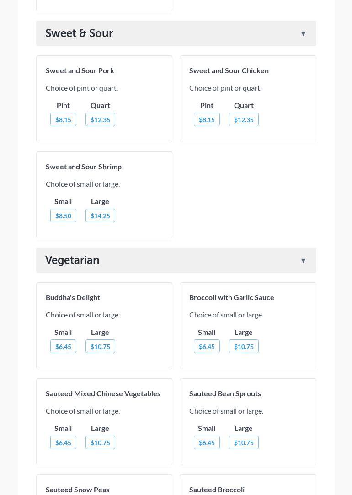Viewport: 352px width, 495px height.
Task: Open the Sauteed Snow Peas item
Action: click(x=77, y=490)
